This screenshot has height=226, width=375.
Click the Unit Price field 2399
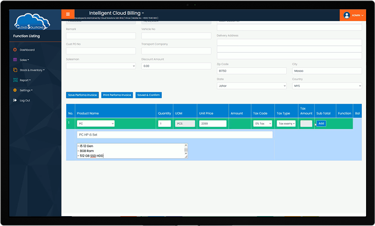tap(213, 124)
